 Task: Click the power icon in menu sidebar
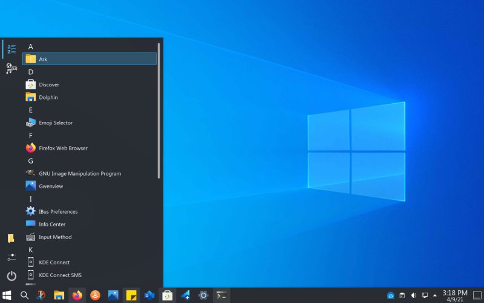click(x=11, y=276)
